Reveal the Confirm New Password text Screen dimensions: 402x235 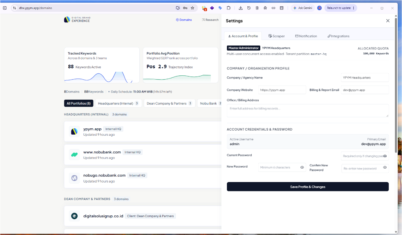point(385,168)
